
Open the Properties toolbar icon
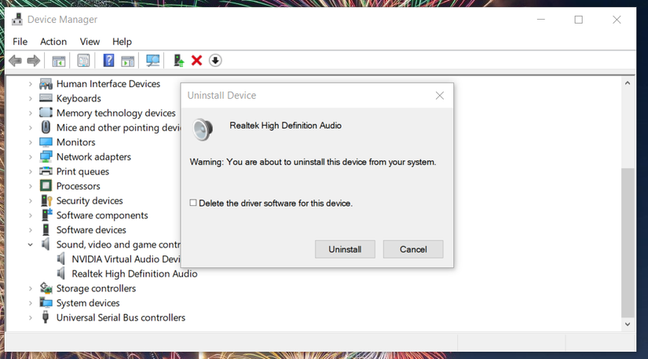83,61
